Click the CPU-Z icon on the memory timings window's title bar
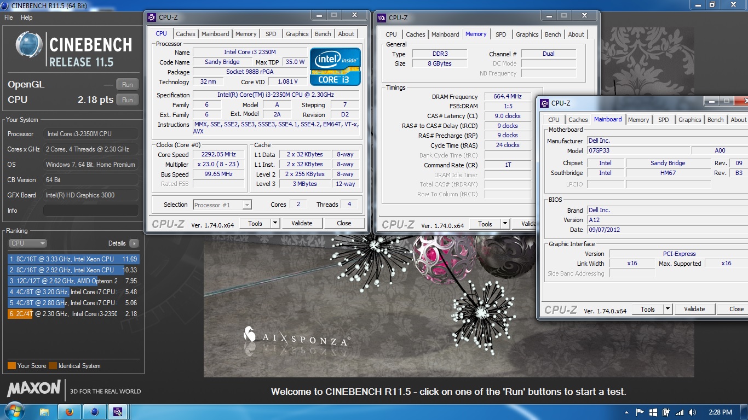Screen dimensions: 748x420 tap(383, 17)
